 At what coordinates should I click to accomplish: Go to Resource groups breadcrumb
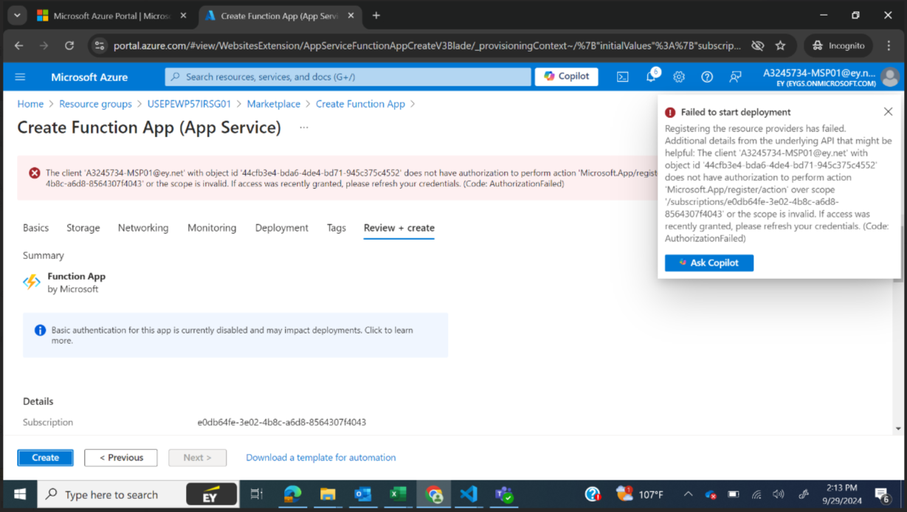95,104
